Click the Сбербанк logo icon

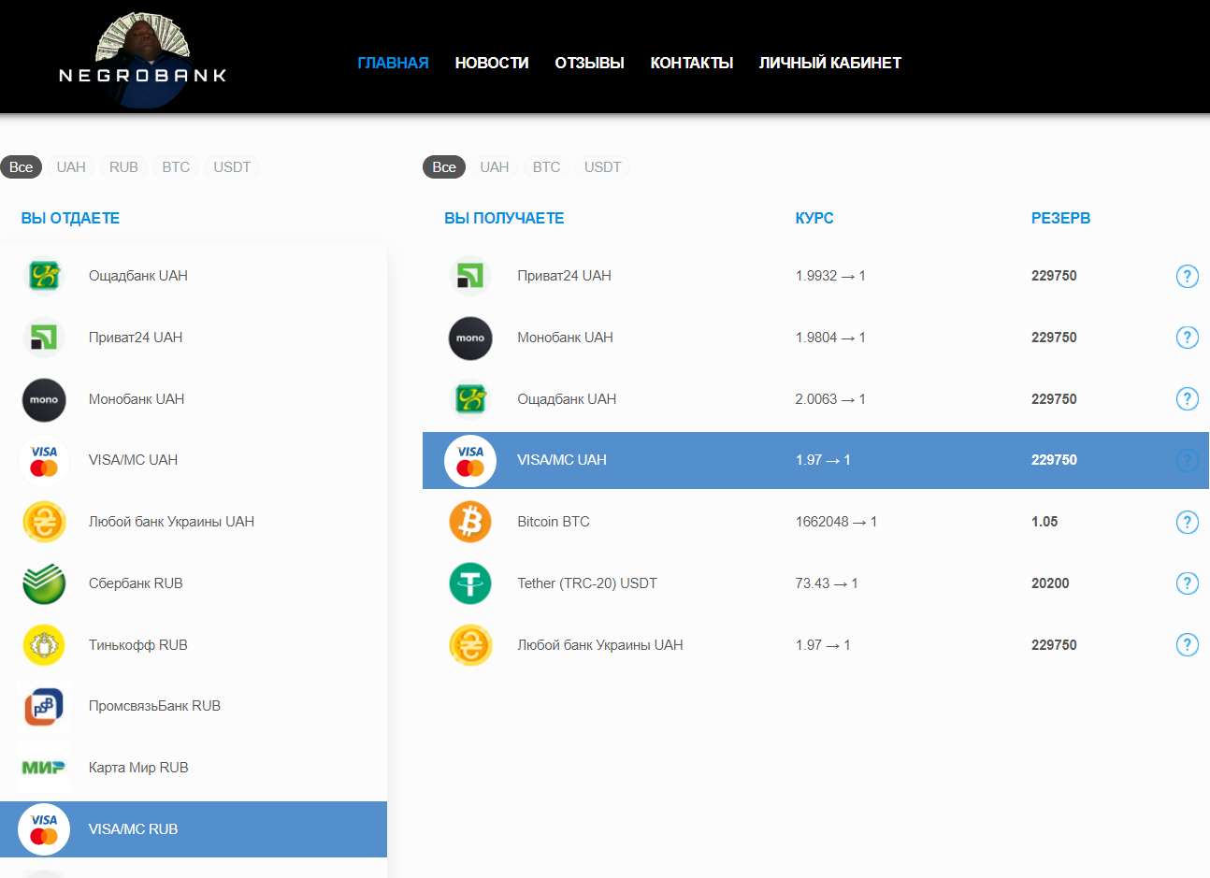44,583
